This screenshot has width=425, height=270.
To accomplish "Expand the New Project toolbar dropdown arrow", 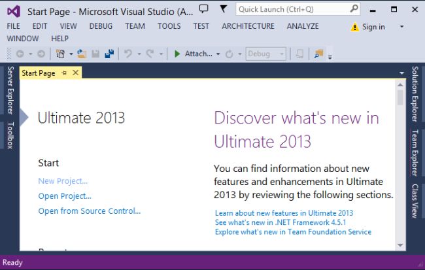I will pos(71,54).
